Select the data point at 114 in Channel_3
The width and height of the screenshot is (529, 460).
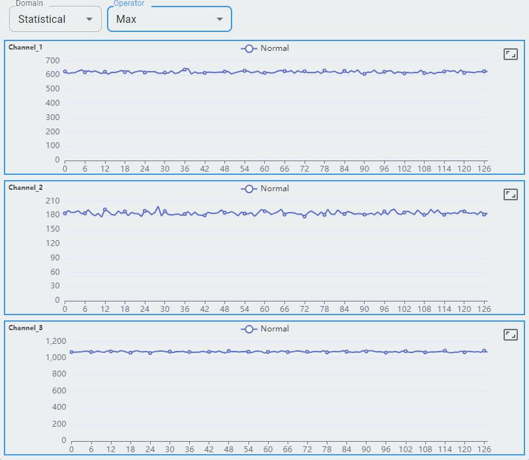(x=445, y=350)
